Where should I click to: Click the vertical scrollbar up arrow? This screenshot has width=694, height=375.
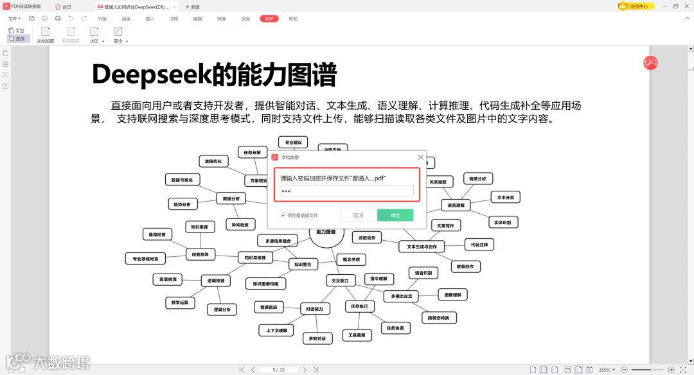(690, 48)
